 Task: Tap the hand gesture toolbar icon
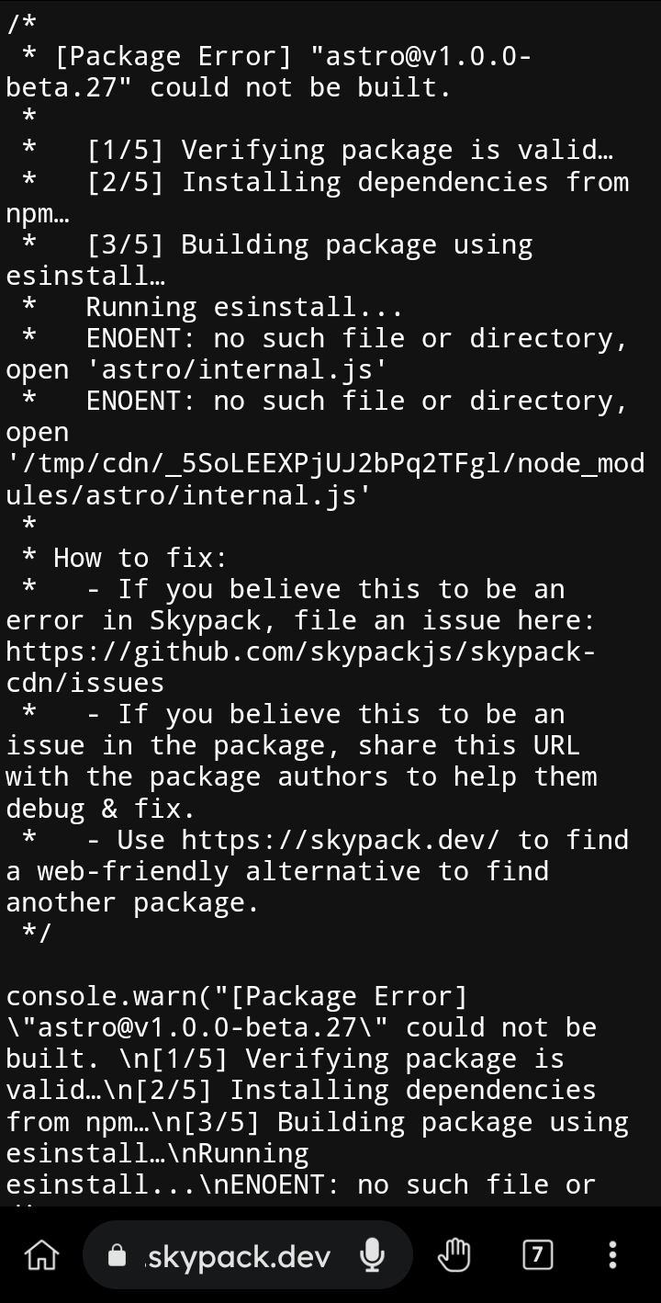click(454, 1254)
